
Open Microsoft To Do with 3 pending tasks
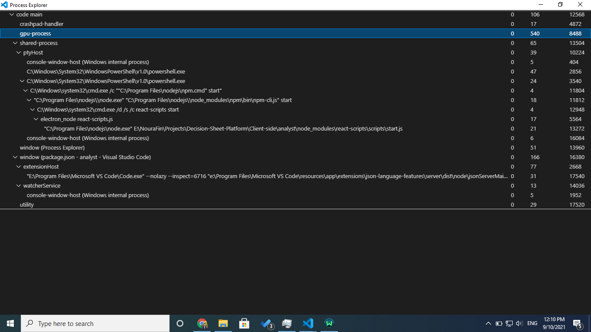pos(265,323)
